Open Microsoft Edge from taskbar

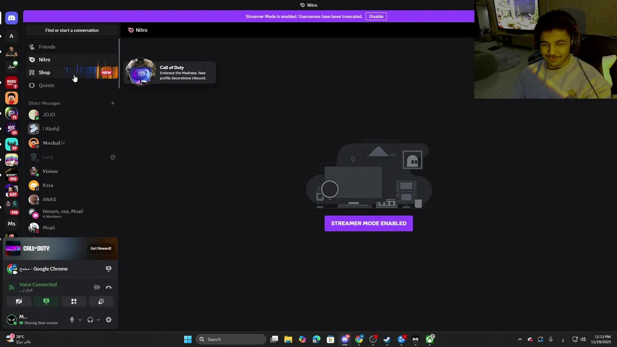[x=316, y=339]
